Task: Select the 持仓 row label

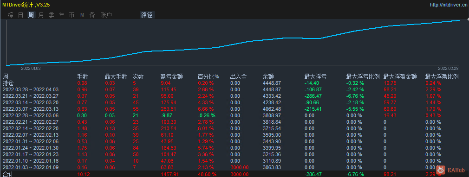Action: [8, 83]
